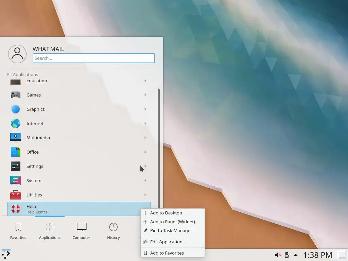
Task: Click the Show Desktop panel icon
Action: click(x=342, y=255)
